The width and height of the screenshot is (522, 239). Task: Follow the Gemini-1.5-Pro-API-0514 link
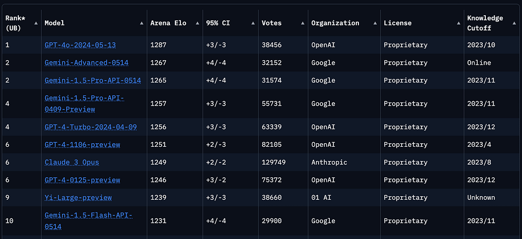(x=93, y=80)
